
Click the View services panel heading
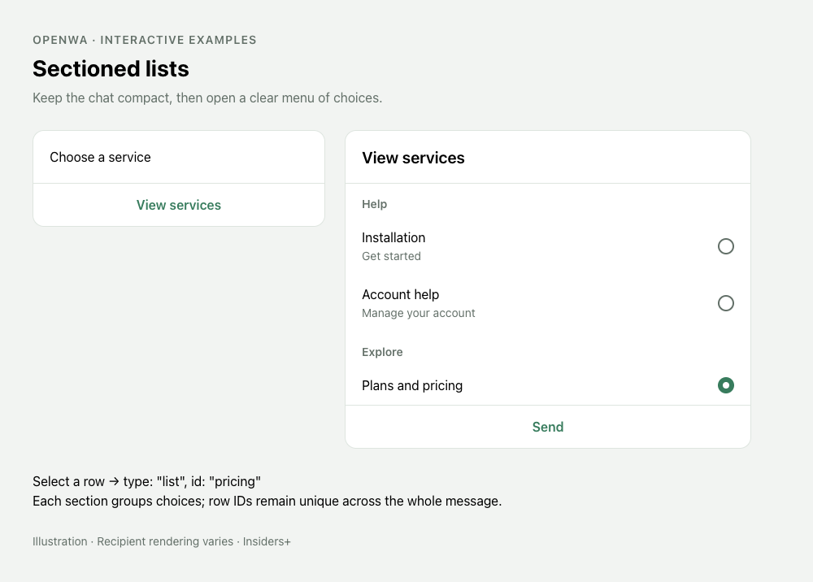coord(413,158)
